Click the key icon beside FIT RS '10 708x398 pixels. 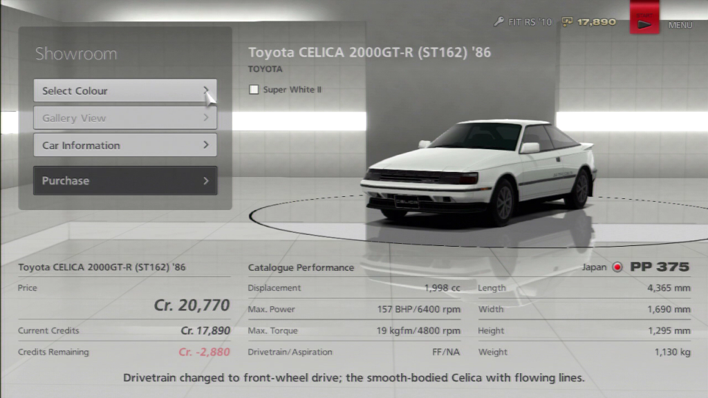point(499,21)
